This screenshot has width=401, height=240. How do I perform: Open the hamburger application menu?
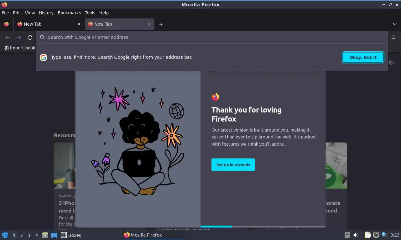click(393, 37)
